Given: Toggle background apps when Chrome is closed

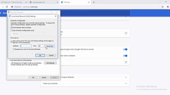Looking at the screenshot, I should pos(125,49).
